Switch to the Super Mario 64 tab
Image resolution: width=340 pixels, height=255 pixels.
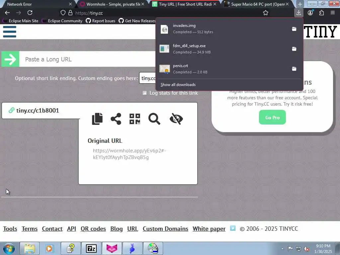pos(258,4)
